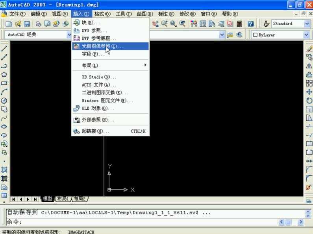Click the Help question mark icon
This screenshot has height=234, width=313.
click(251, 24)
